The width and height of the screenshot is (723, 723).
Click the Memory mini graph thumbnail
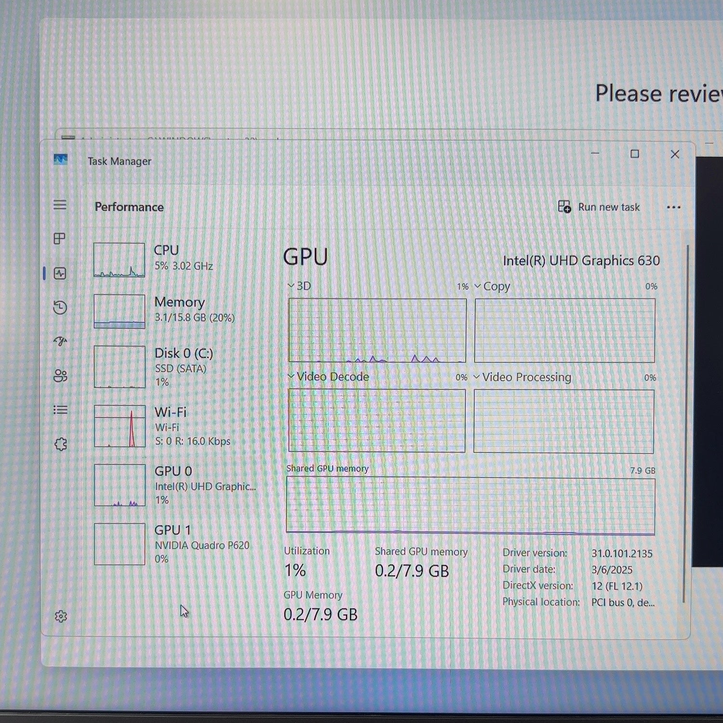coord(119,311)
